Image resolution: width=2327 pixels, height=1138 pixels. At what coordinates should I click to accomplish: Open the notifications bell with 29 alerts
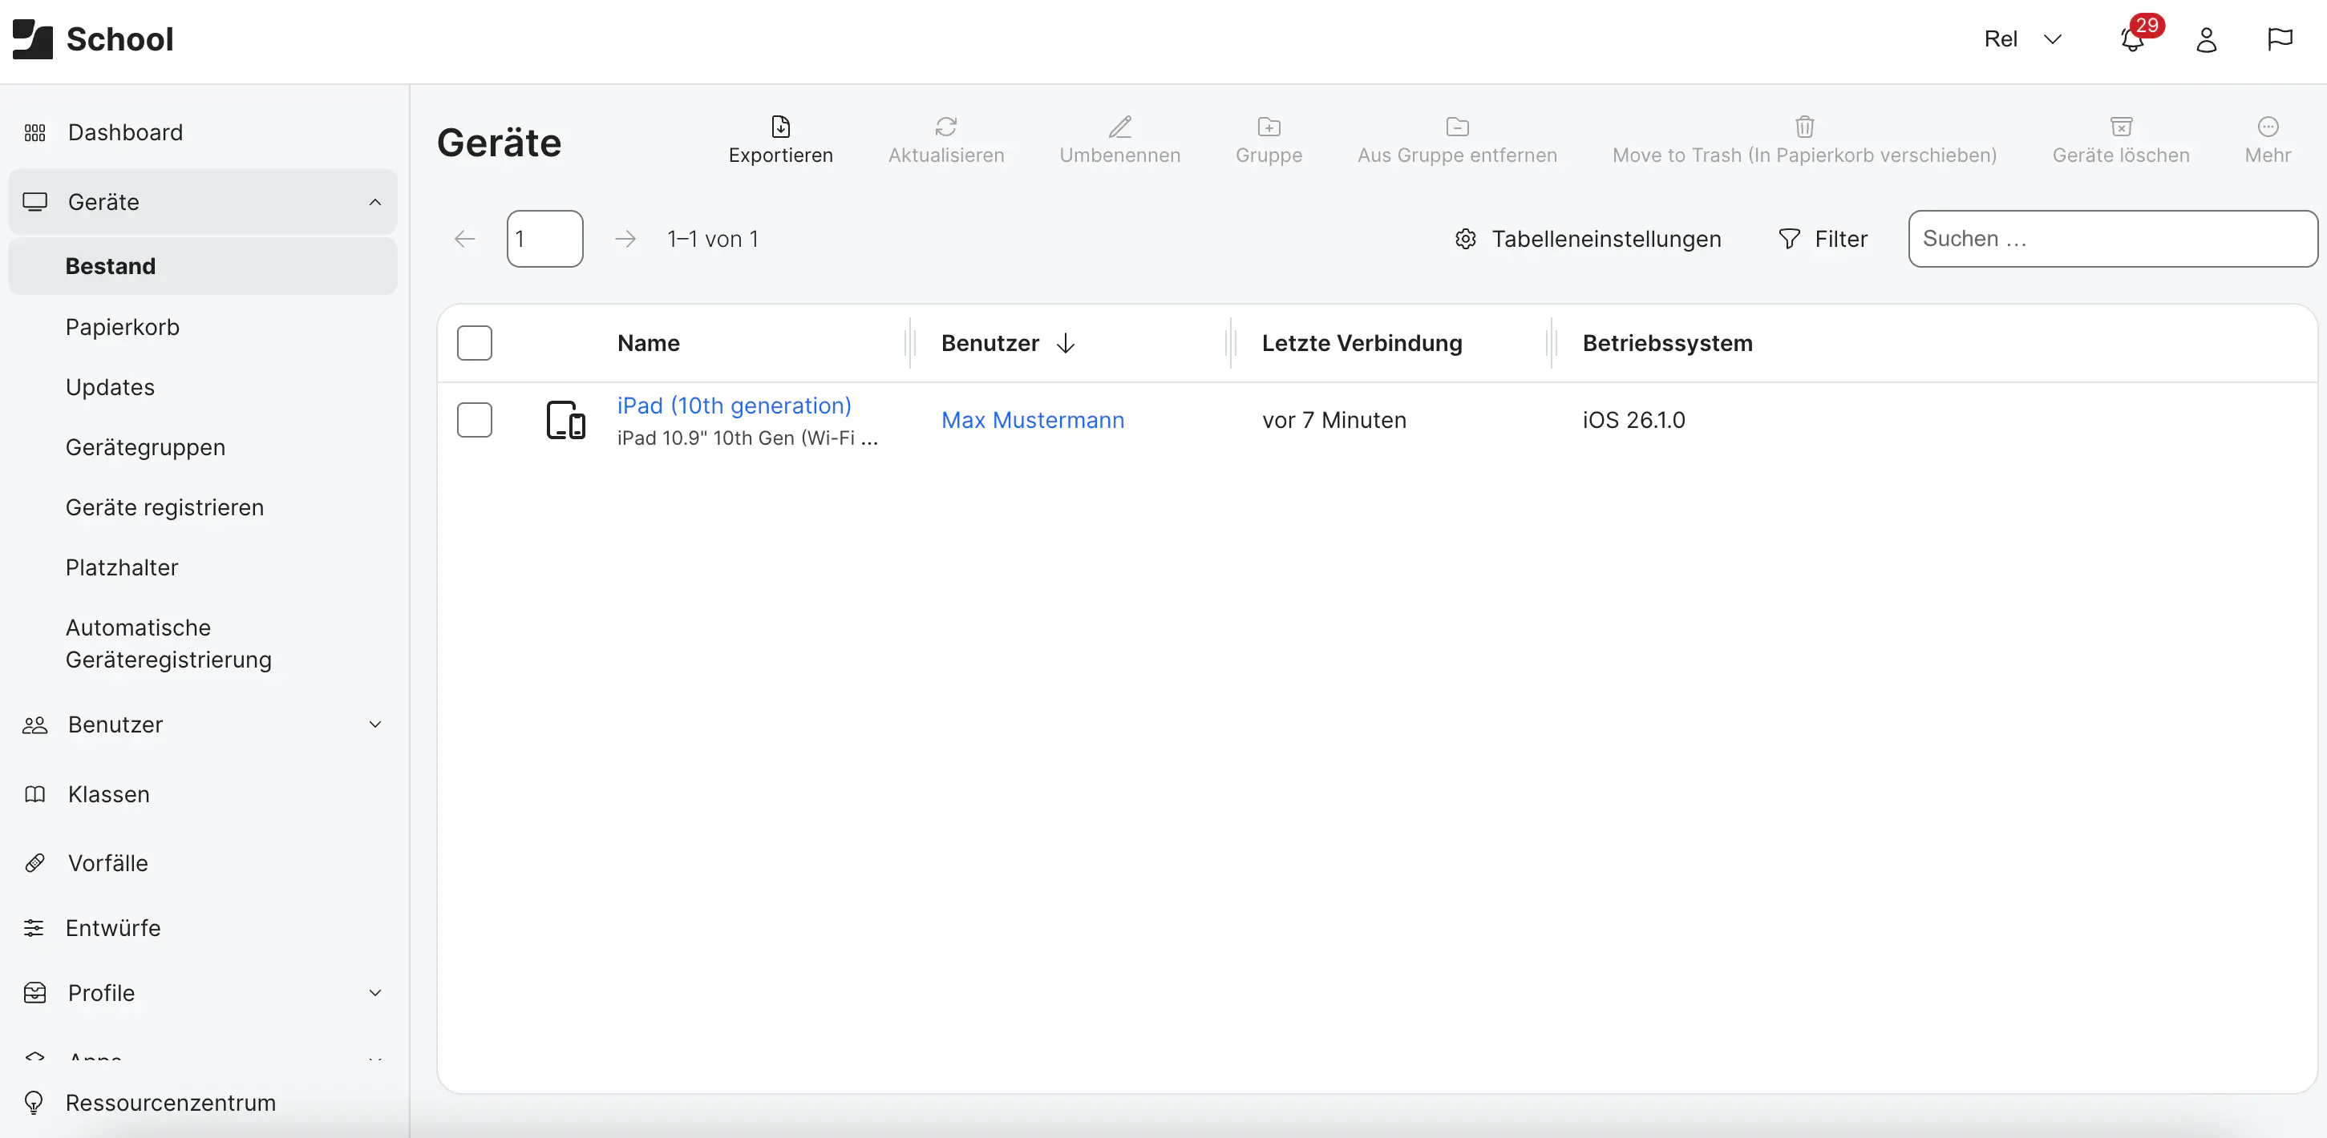point(2132,40)
